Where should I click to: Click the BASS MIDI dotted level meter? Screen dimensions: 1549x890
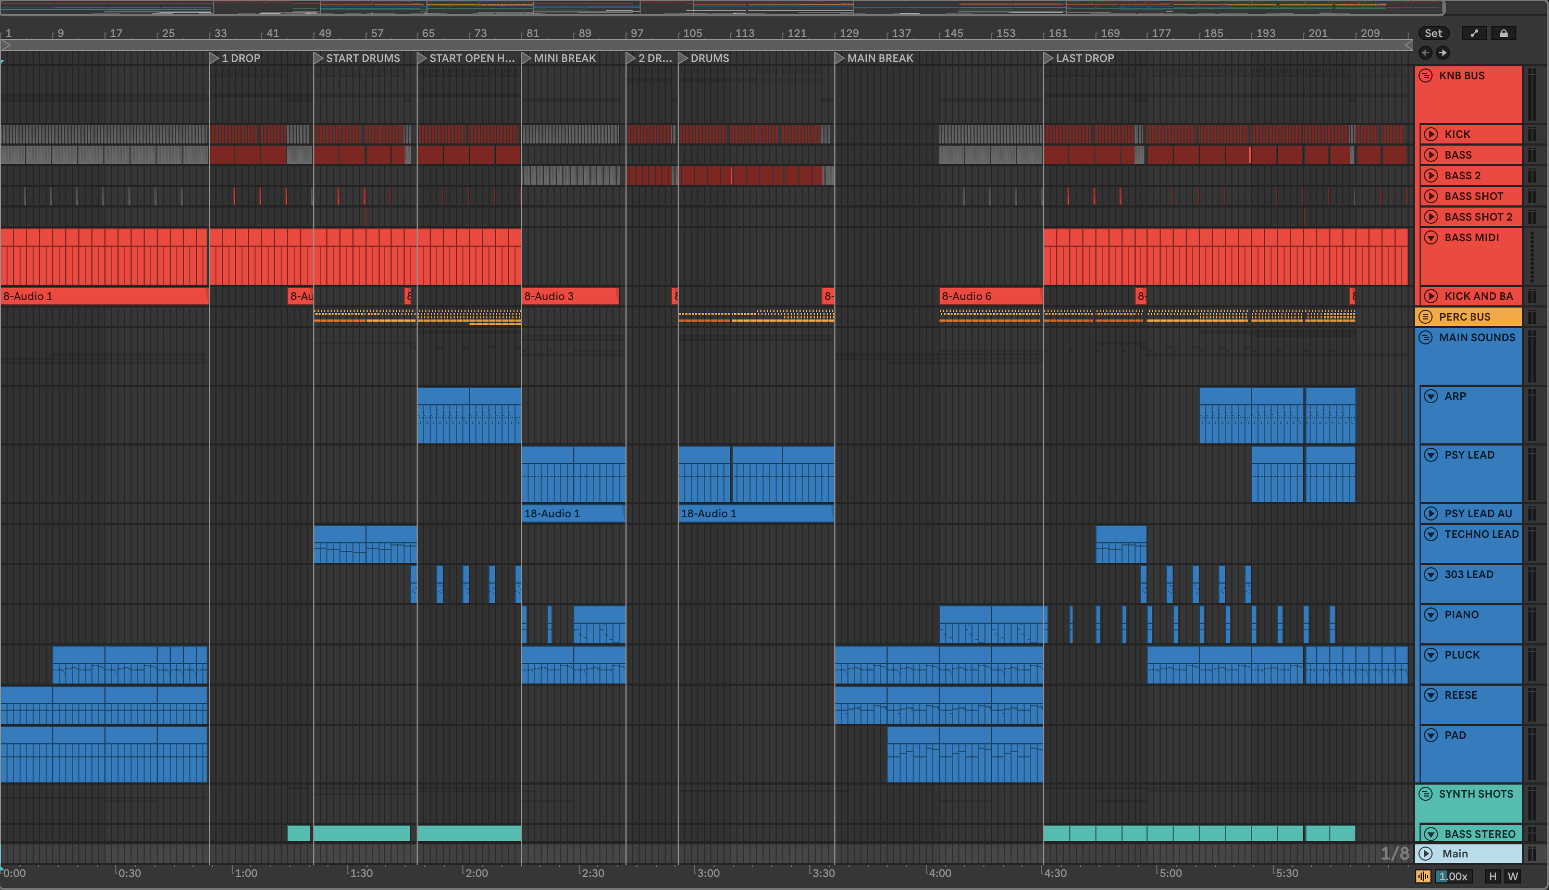pyautogui.click(x=1532, y=256)
